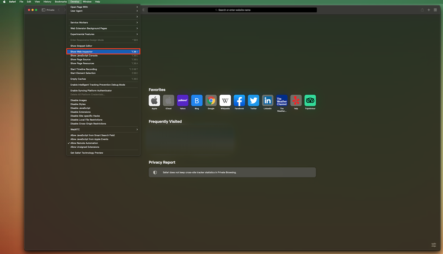This screenshot has width=443, height=254.
Task: Open the tab overview grid icon
Action: (x=435, y=10)
